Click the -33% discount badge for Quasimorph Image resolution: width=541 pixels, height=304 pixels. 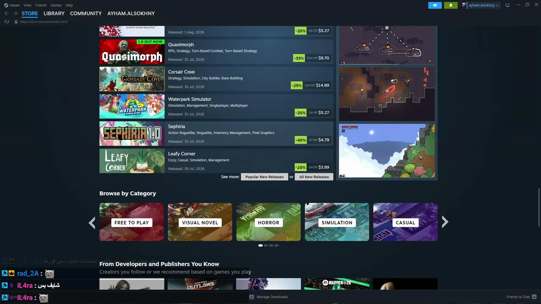coord(299,58)
